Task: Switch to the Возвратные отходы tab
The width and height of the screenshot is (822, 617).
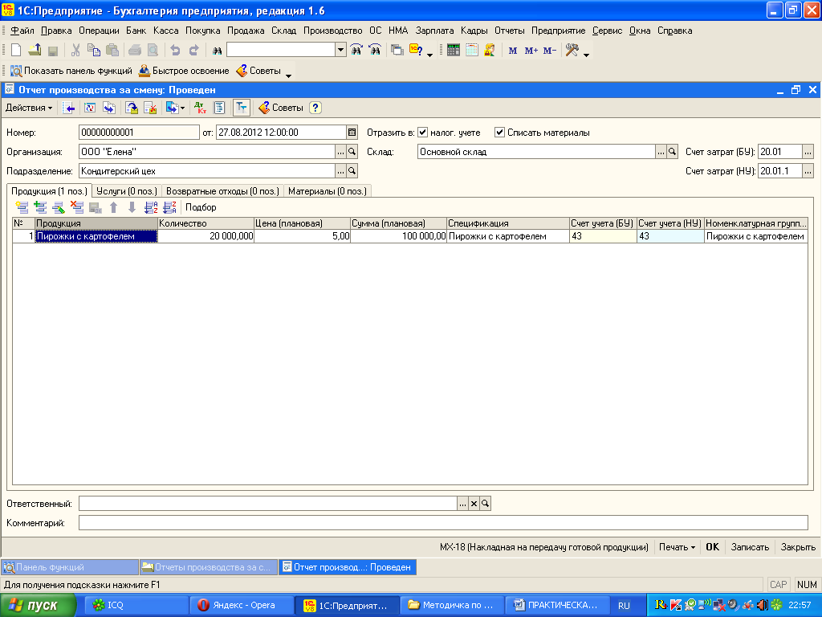Action: click(x=223, y=191)
